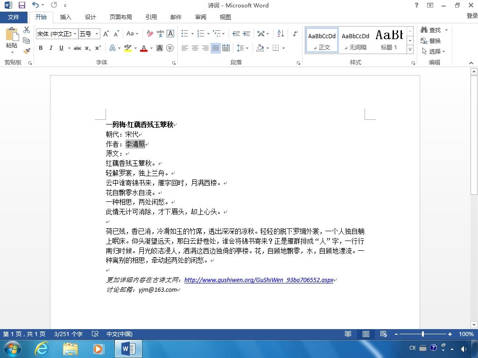The image size is (478, 358).
Task: Toggle bold formatting
Action: coord(41,48)
